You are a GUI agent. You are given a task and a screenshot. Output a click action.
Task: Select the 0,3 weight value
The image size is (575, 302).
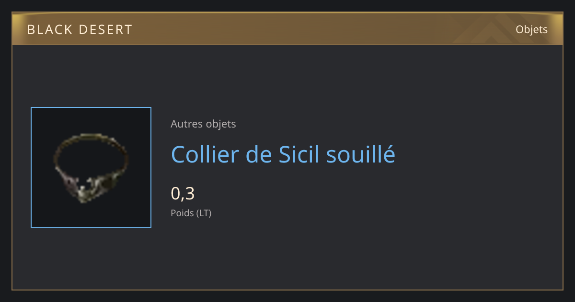point(183,194)
